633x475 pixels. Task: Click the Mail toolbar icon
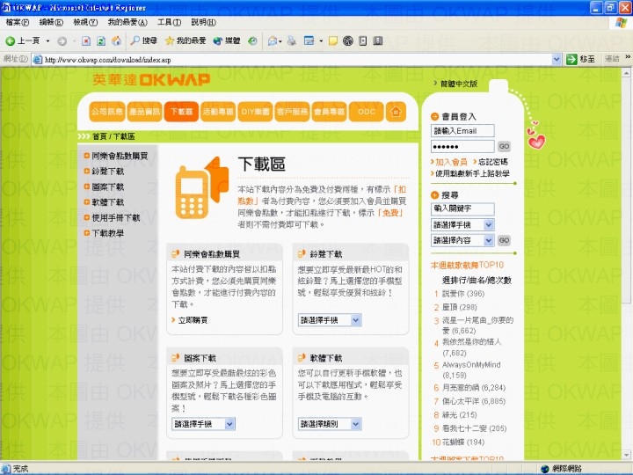(x=273, y=40)
